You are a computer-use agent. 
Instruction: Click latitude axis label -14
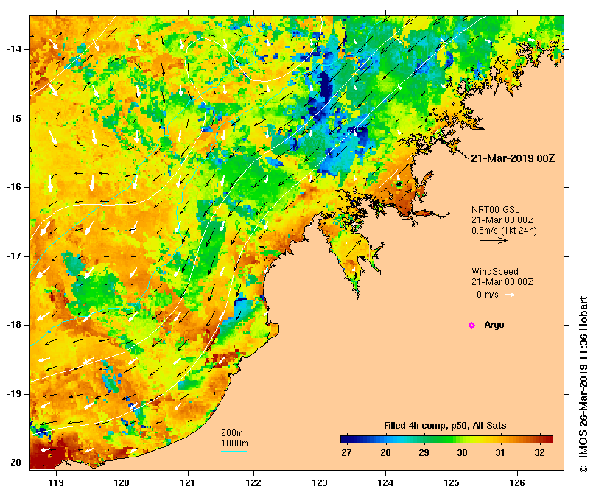point(14,49)
